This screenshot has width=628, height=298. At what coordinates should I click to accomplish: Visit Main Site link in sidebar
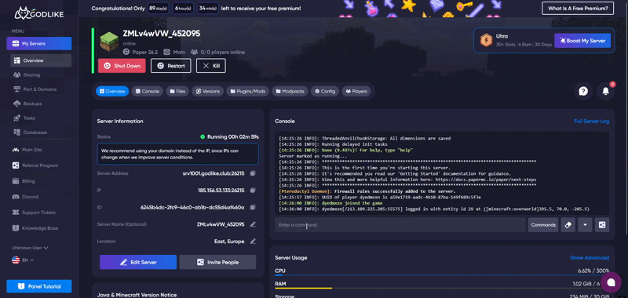[x=27, y=150]
